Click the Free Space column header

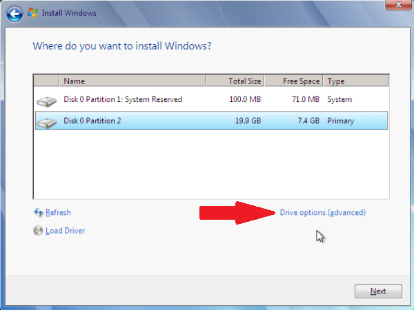pyautogui.click(x=293, y=81)
